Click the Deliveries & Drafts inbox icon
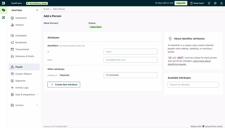Screen dimensions: 225x128 (12, 56)
